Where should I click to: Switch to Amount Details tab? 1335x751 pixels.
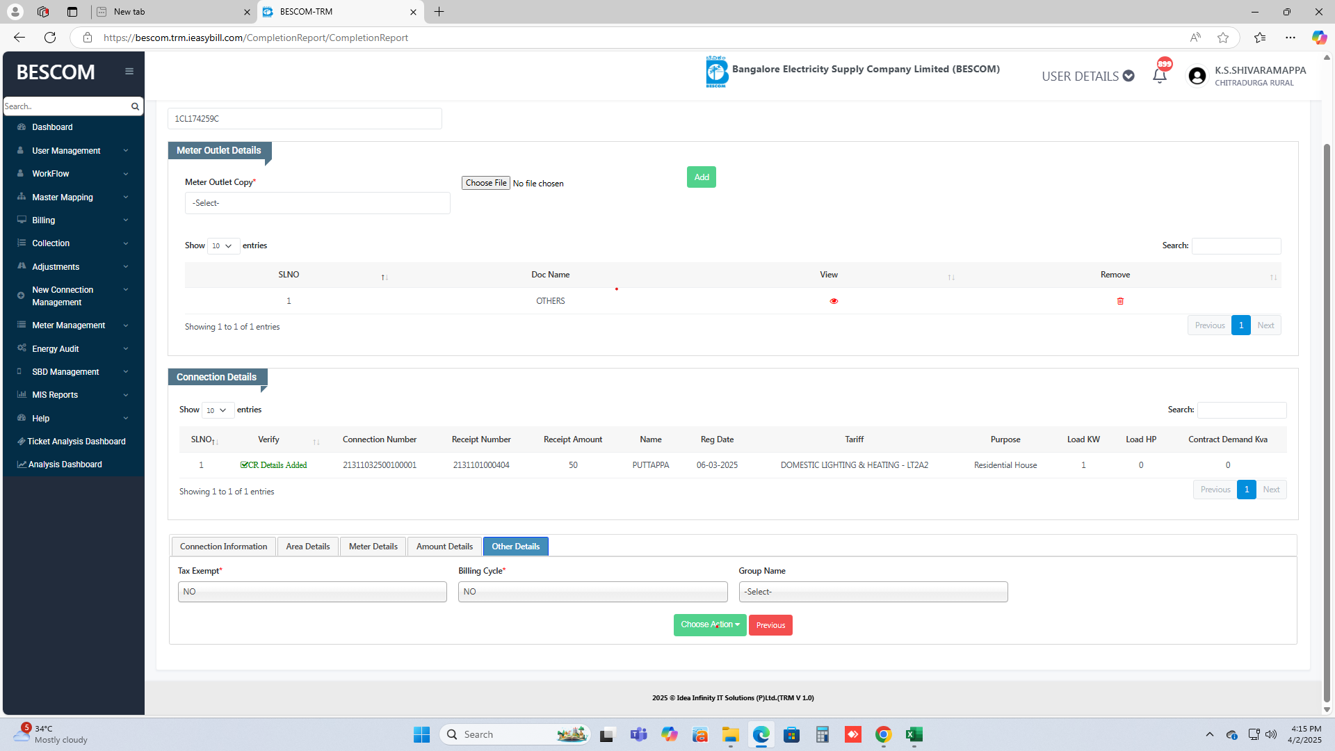[x=444, y=547]
